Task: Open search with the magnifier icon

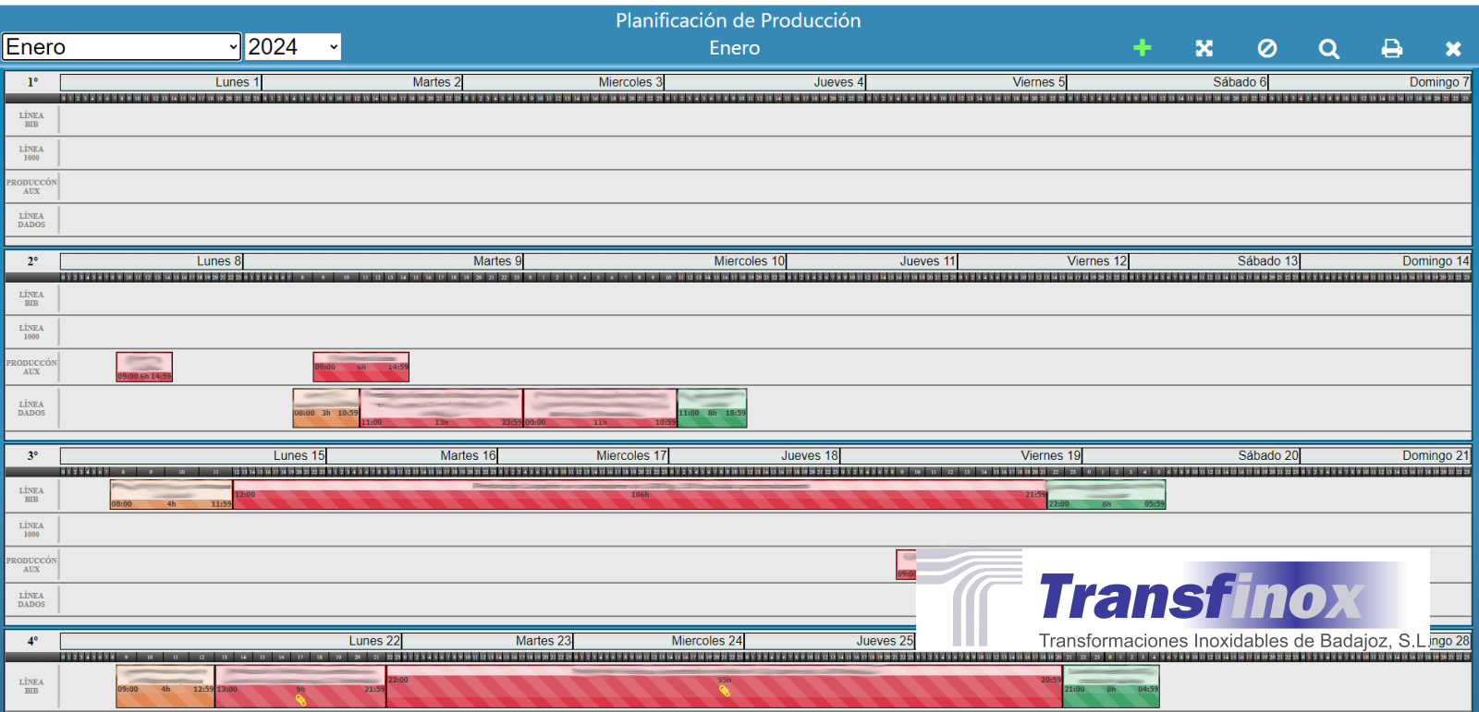Action: (x=1328, y=49)
